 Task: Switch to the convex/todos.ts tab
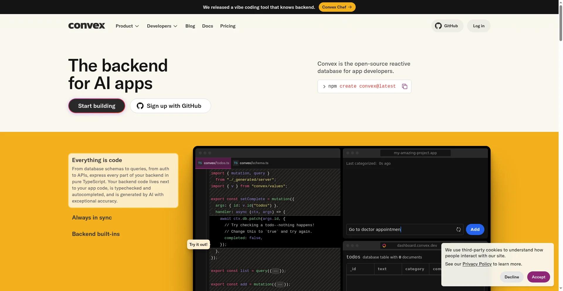pos(213,163)
